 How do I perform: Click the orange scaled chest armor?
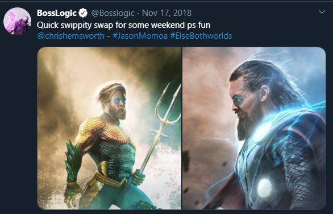[x=106, y=131]
